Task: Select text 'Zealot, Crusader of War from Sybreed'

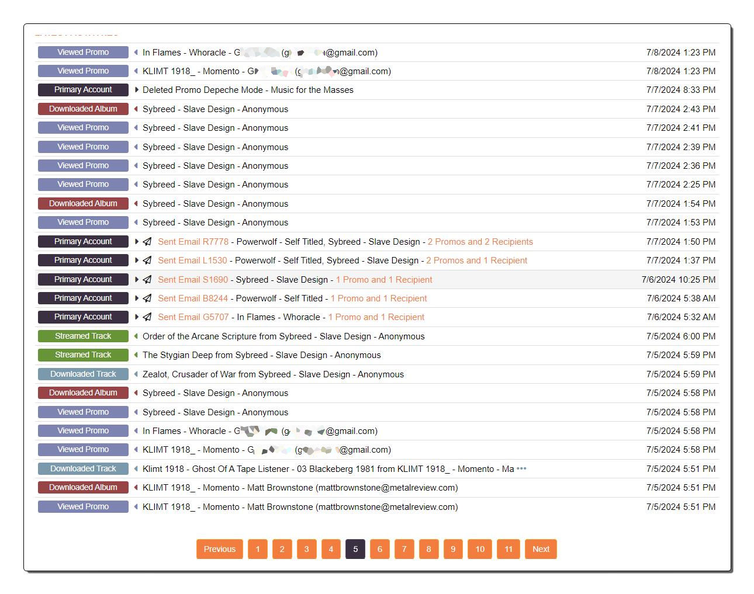Action: [216, 374]
